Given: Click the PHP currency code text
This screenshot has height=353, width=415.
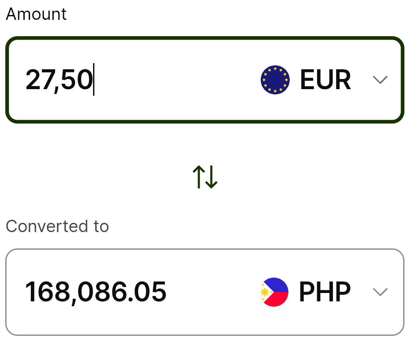Looking at the screenshot, I should 325,292.
